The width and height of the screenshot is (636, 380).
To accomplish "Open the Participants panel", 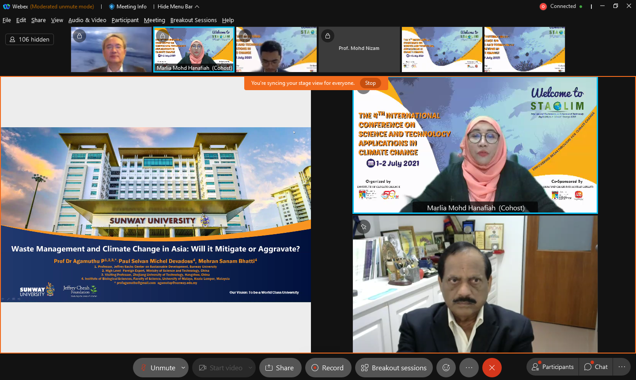I will [553, 367].
